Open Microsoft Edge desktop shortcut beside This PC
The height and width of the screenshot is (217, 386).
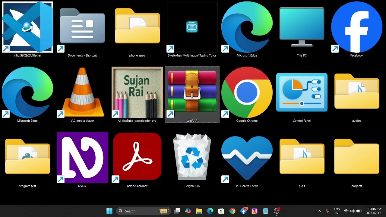247,30
